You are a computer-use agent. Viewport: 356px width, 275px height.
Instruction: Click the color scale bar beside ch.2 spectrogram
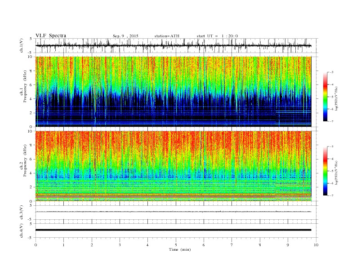coord(325,171)
